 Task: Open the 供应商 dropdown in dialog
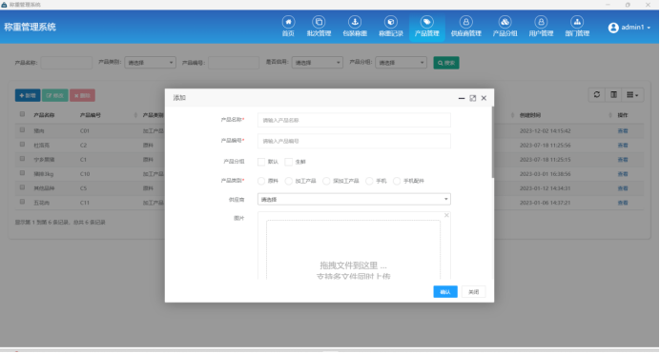(x=354, y=199)
